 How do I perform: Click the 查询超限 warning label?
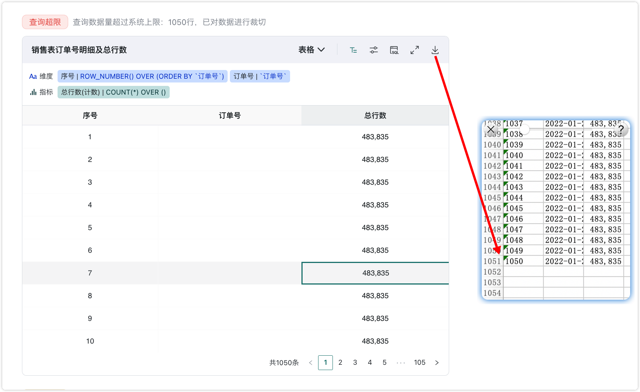[45, 22]
